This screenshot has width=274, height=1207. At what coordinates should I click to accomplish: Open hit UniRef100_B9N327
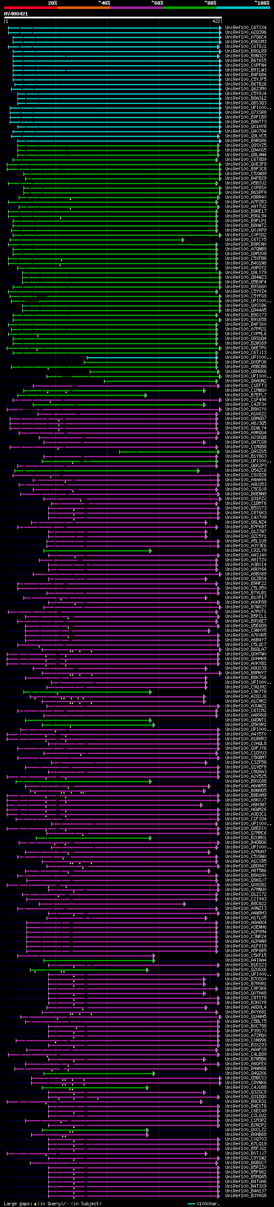(x=246, y=56)
